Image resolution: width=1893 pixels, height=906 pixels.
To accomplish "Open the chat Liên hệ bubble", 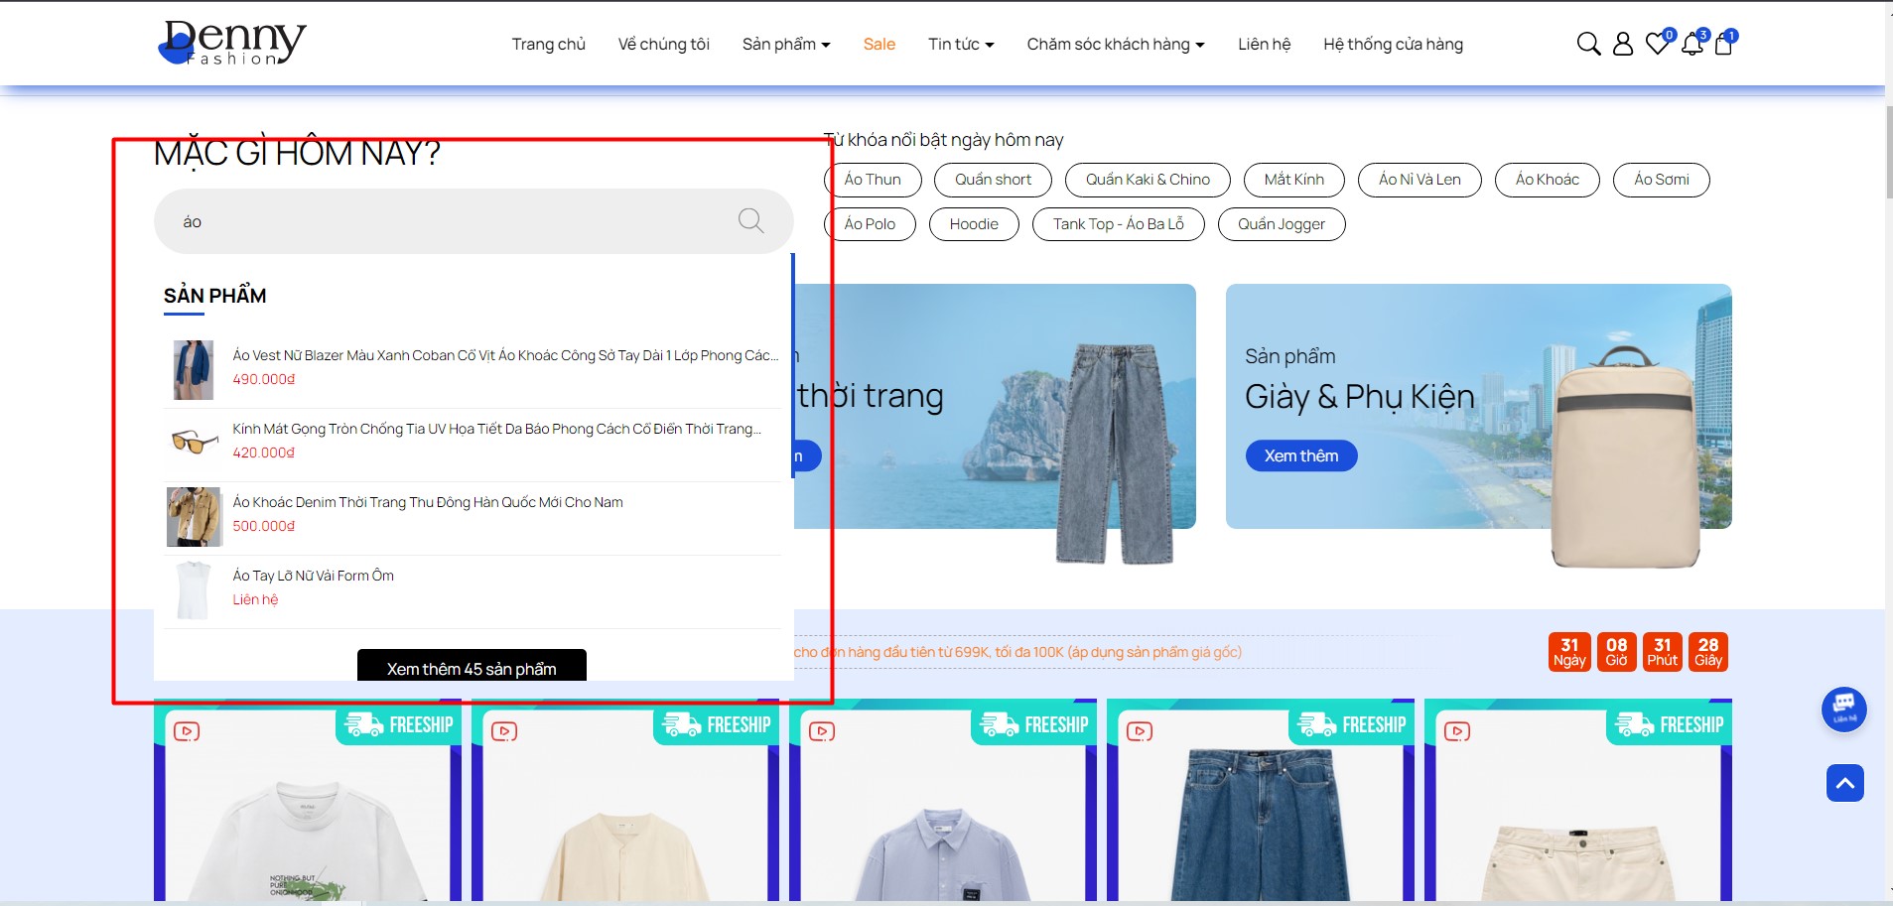I will 1844,710.
